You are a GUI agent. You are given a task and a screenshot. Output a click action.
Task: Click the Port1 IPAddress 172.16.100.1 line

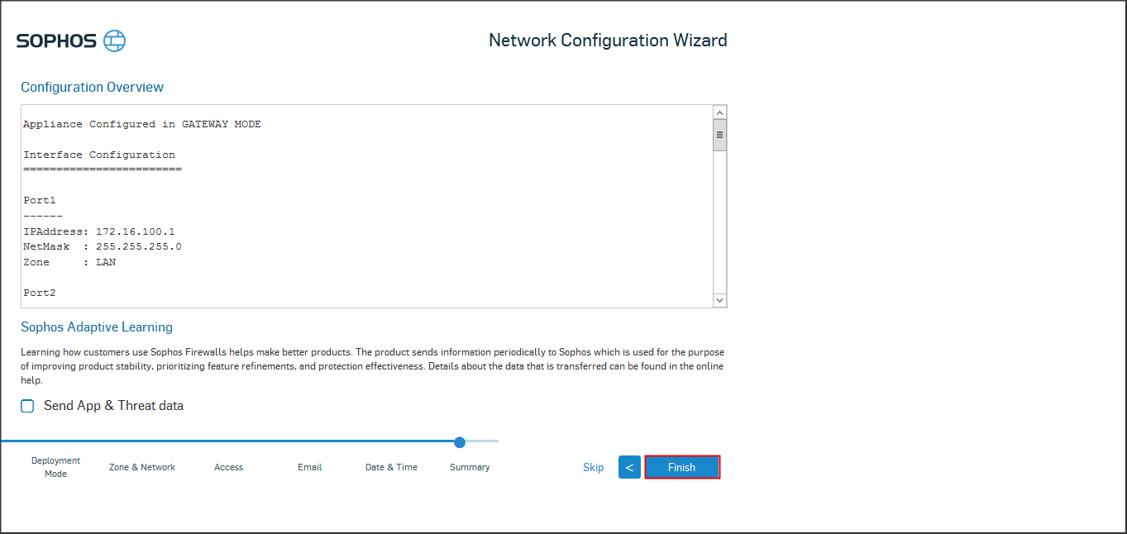click(99, 231)
